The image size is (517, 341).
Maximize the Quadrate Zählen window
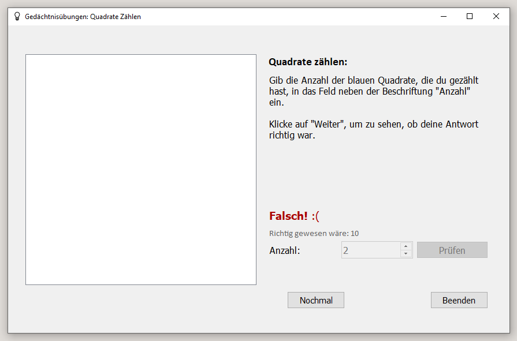pos(470,17)
